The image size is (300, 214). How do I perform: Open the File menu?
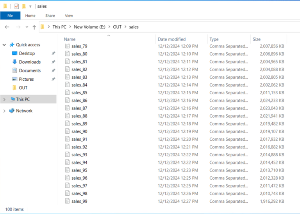(x=10, y=16)
